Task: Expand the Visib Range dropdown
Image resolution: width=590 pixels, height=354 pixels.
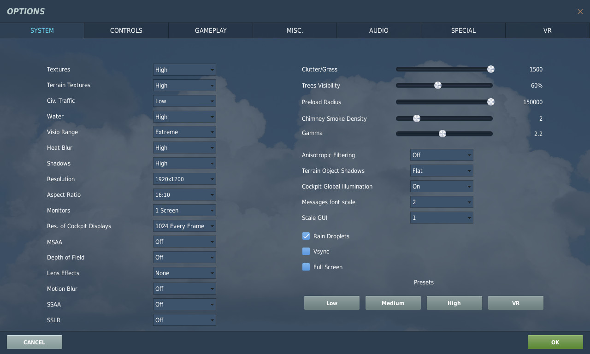Action: (x=184, y=132)
